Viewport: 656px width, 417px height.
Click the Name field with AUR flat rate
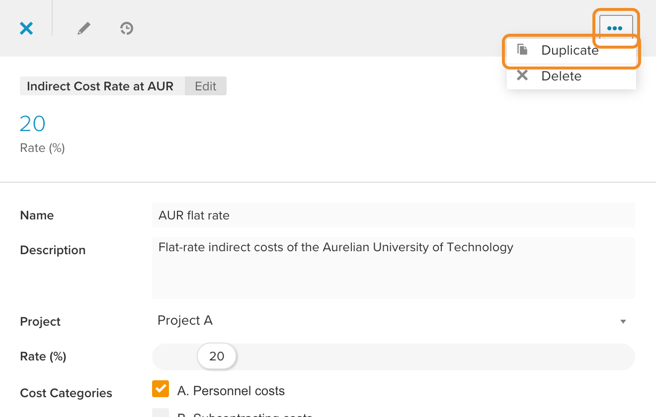point(394,215)
